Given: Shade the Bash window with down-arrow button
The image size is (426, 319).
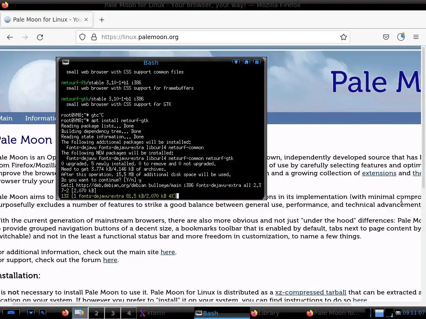Looking at the screenshot, I should pos(236,62).
